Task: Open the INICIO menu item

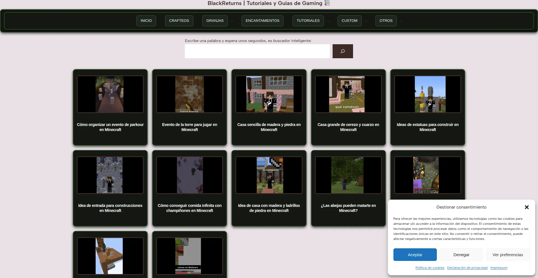Action: click(x=146, y=21)
